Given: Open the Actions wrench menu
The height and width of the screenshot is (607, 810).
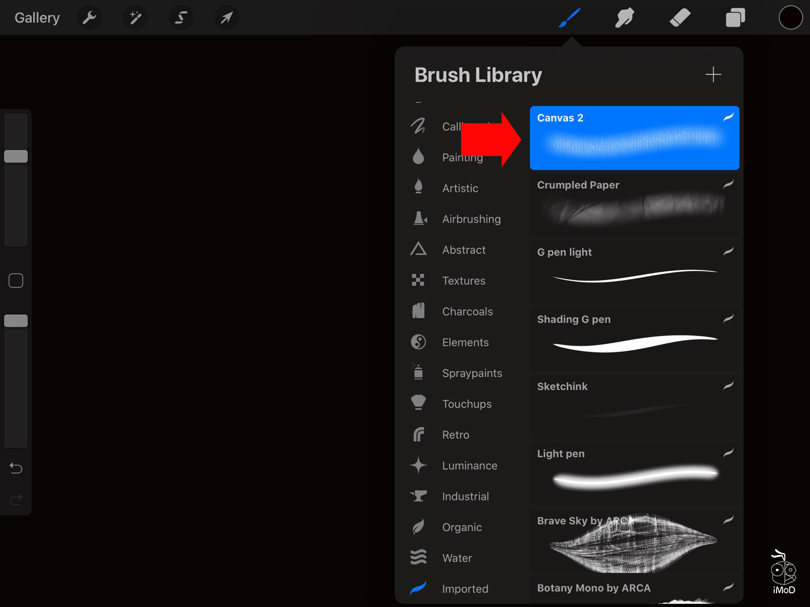Looking at the screenshot, I should [x=89, y=17].
